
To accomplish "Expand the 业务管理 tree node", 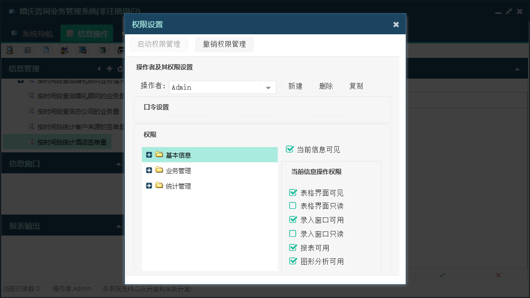I will [x=149, y=170].
